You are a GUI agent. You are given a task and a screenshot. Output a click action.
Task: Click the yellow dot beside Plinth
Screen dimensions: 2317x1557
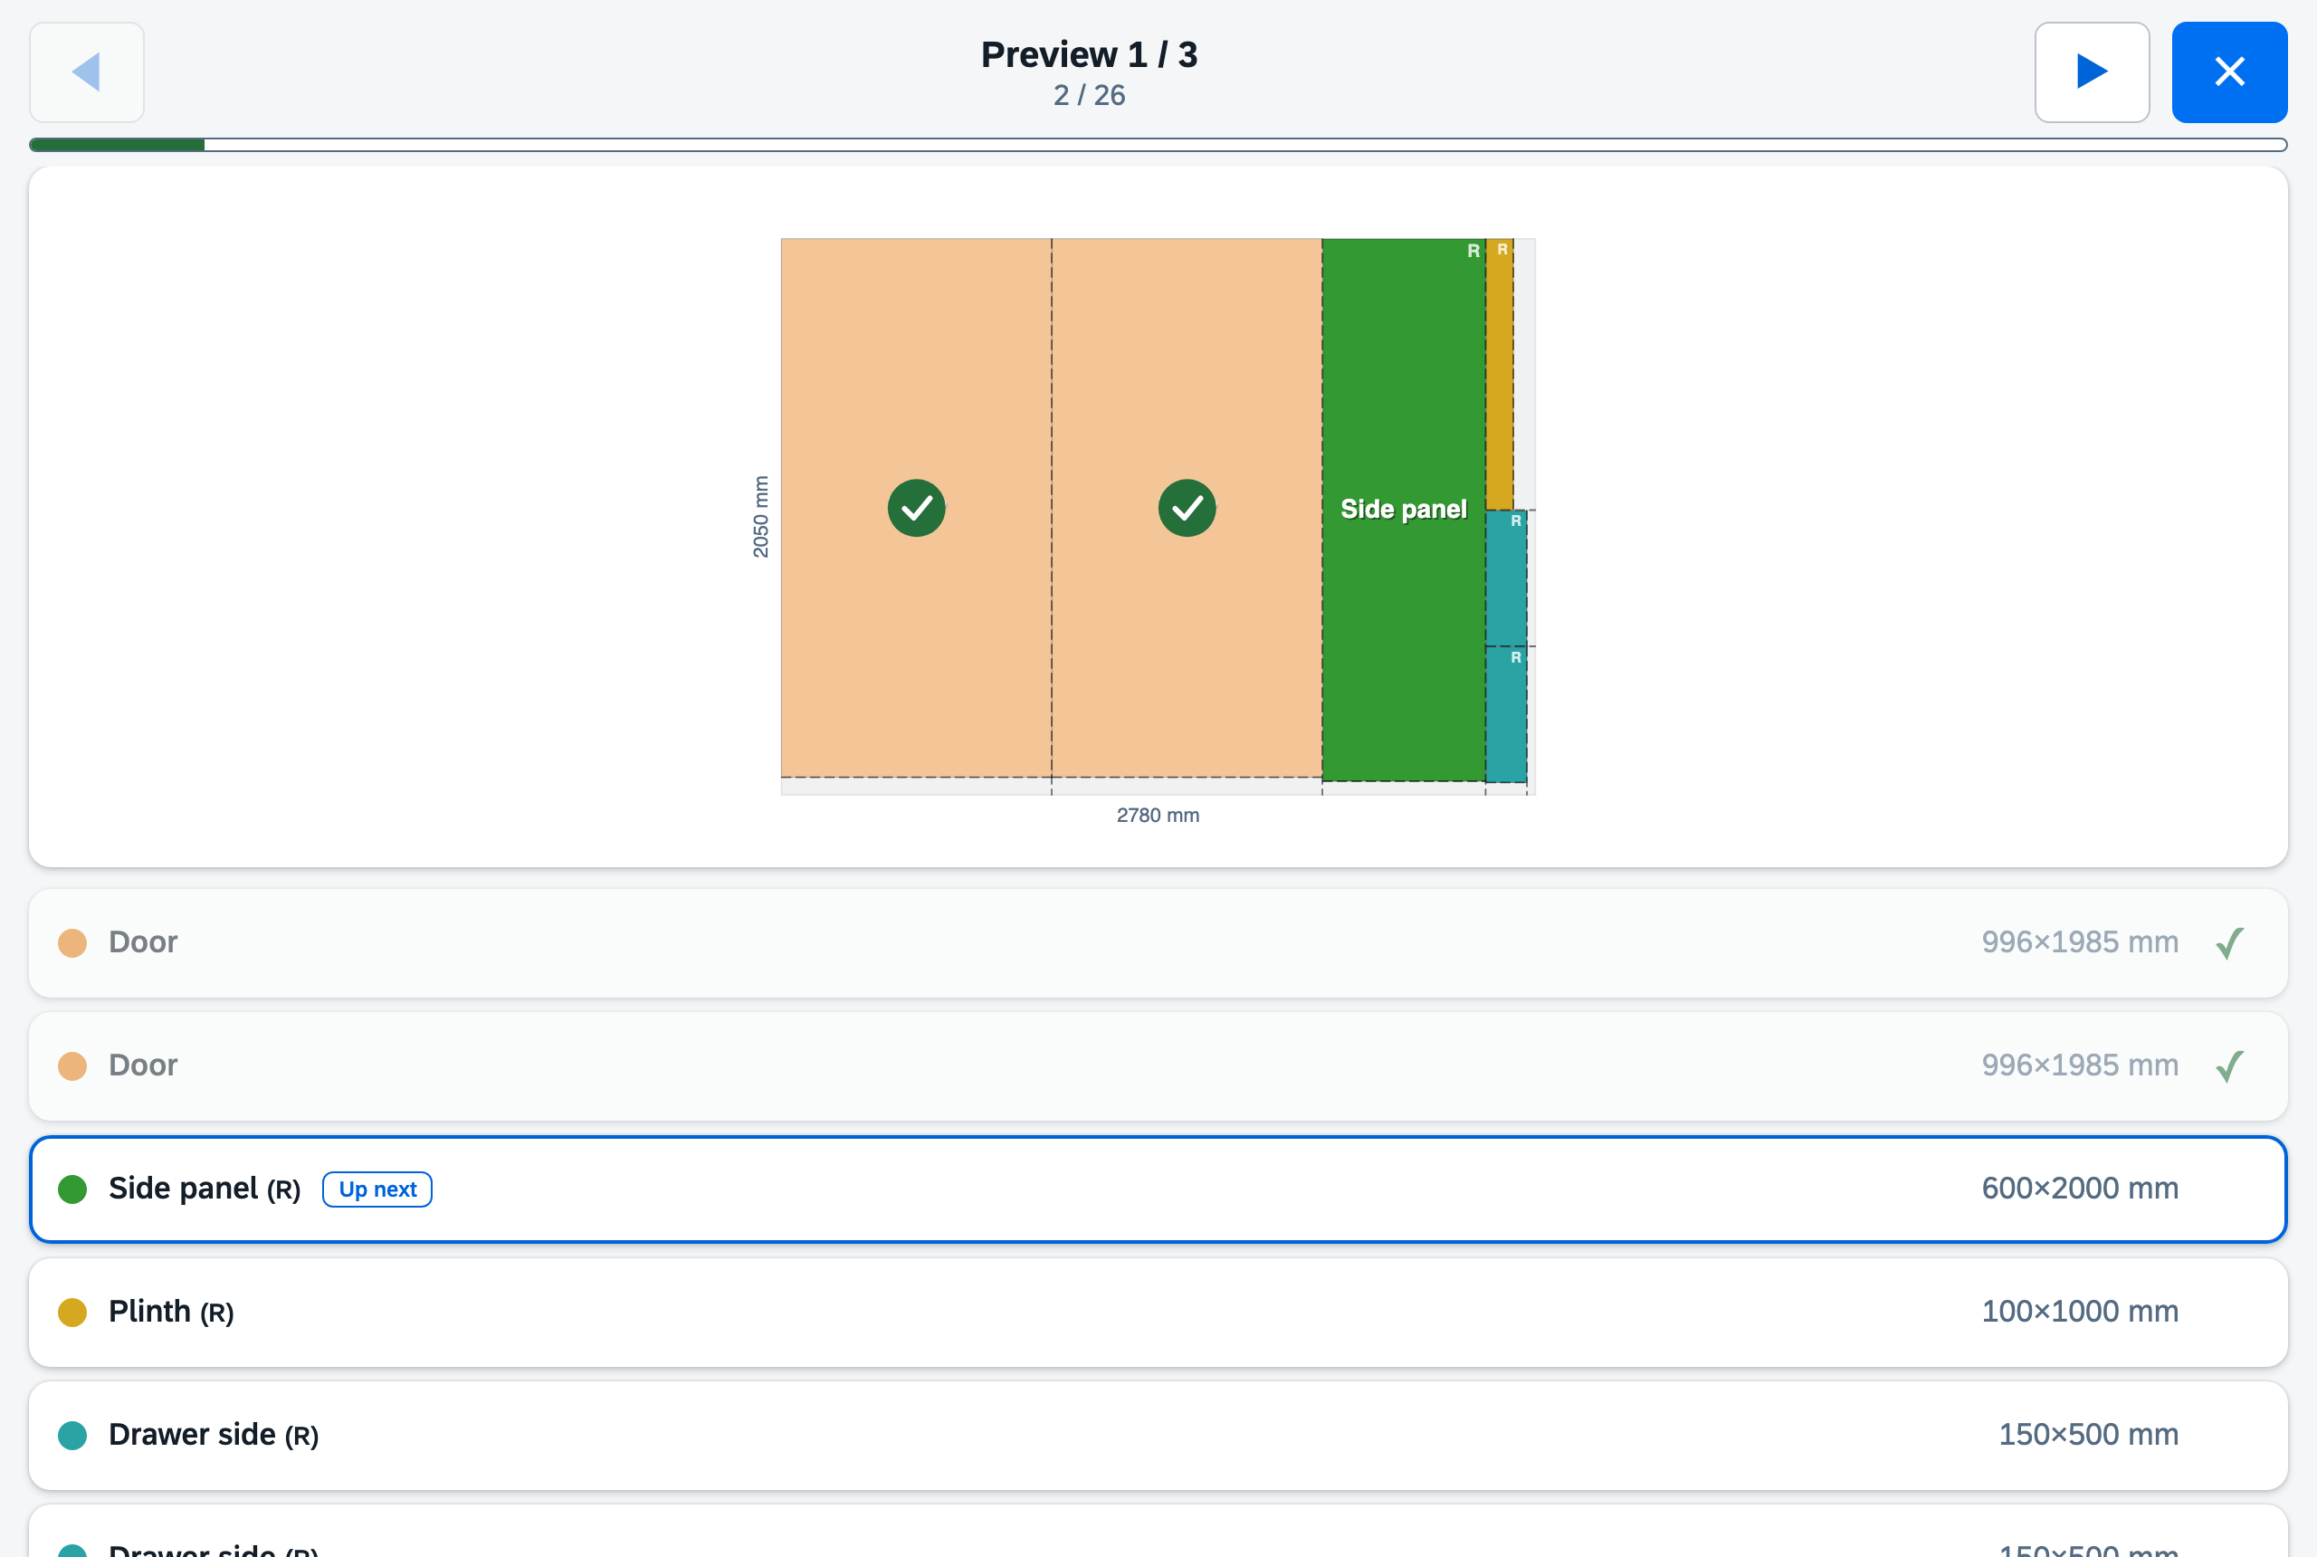pos(72,1312)
